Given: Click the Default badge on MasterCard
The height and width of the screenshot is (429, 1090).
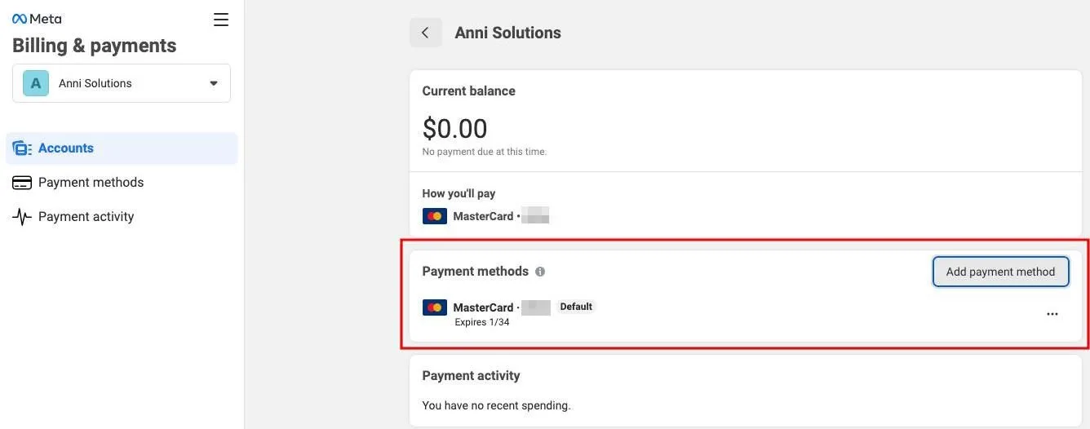Looking at the screenshot, I should point(576,307).
